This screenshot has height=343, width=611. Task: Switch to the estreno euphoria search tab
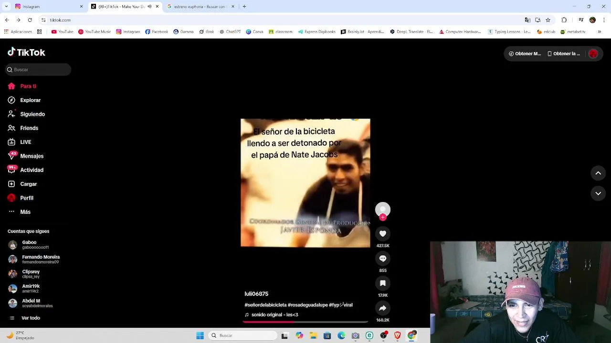pyautogui.click(x=200, y=7)
